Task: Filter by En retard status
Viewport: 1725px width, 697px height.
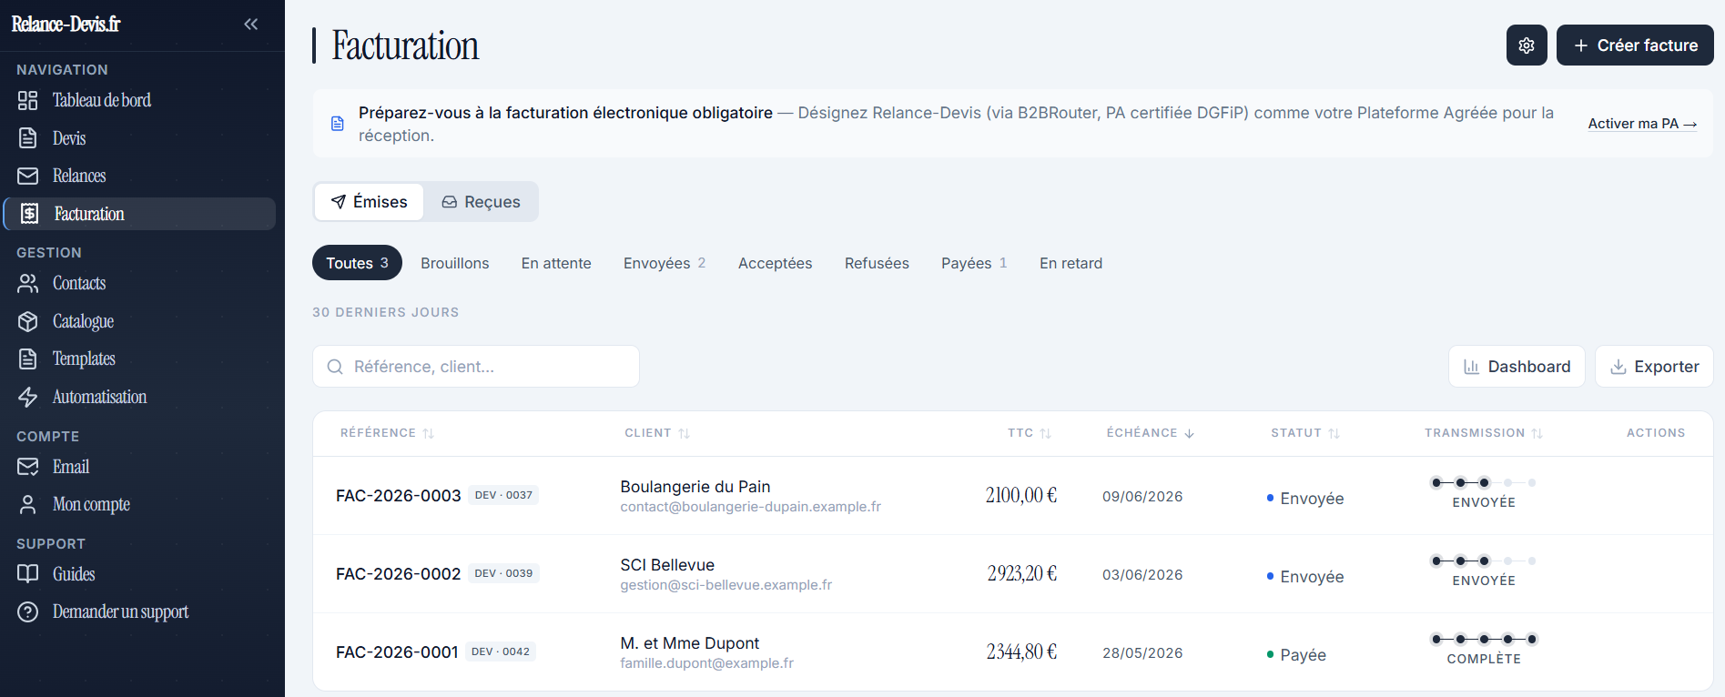Action: (x=1071, y=263)
